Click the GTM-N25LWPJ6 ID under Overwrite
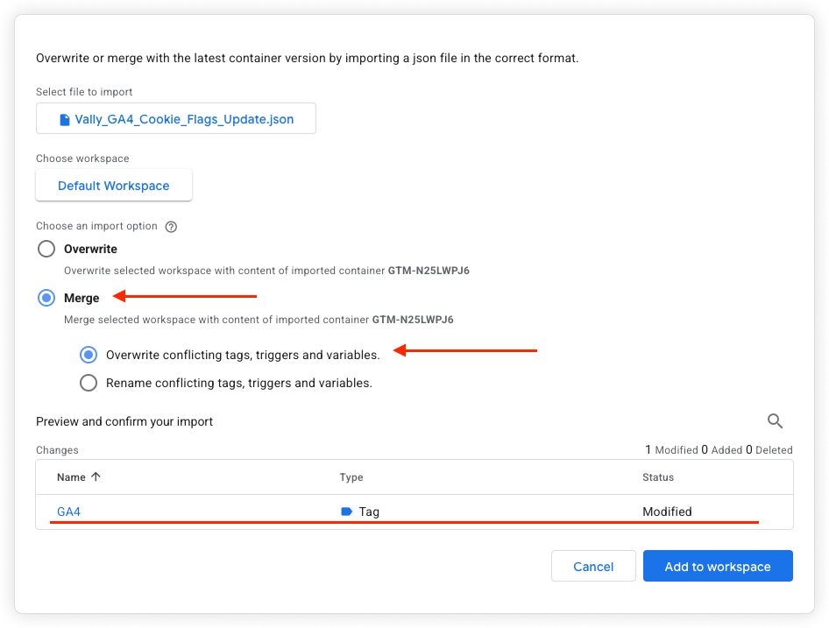This screenshot has width=829, height=628. [x=429, y=271]
